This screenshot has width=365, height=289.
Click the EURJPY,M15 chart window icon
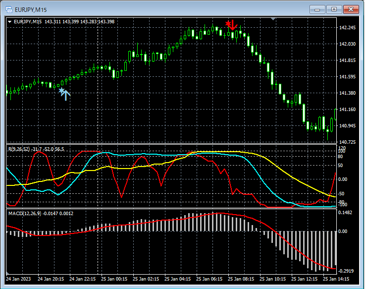click(9, 9)
